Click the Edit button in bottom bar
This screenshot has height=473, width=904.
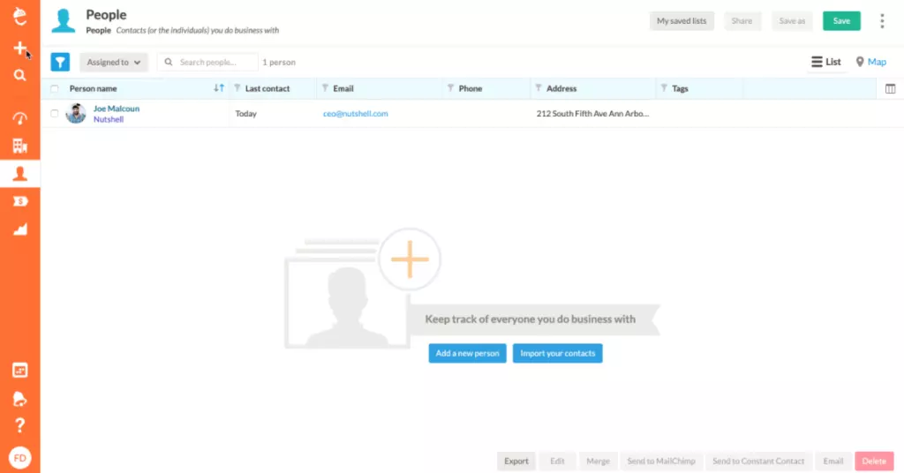coord(557,461)
